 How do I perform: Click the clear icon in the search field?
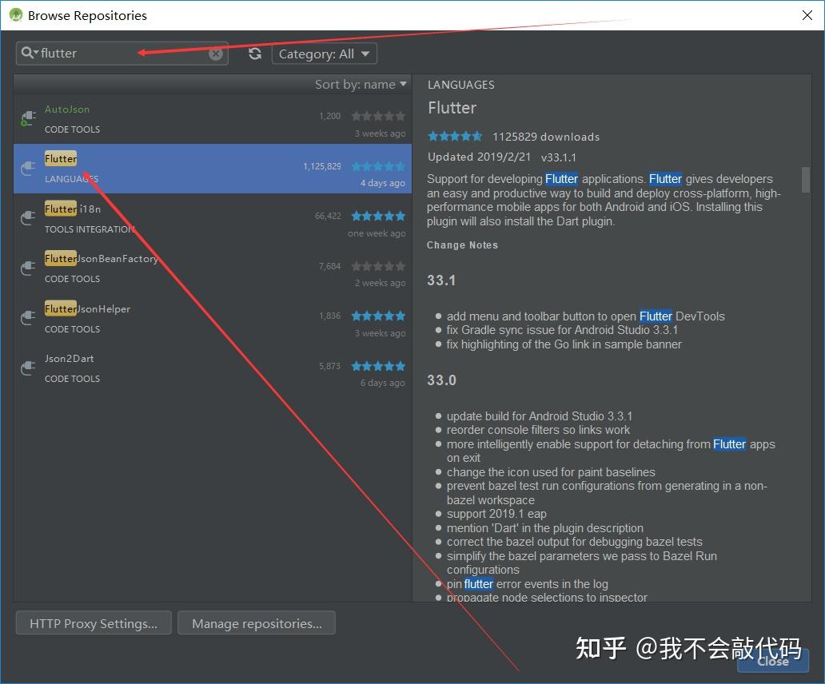(216, 53)
